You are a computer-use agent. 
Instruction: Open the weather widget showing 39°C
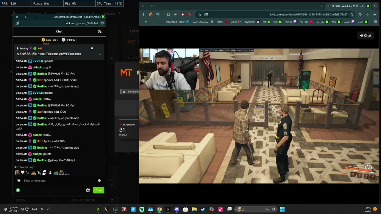(x=371, y=209)
